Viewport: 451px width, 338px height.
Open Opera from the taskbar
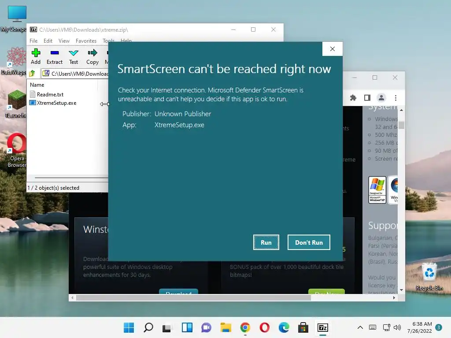(264, 327)
